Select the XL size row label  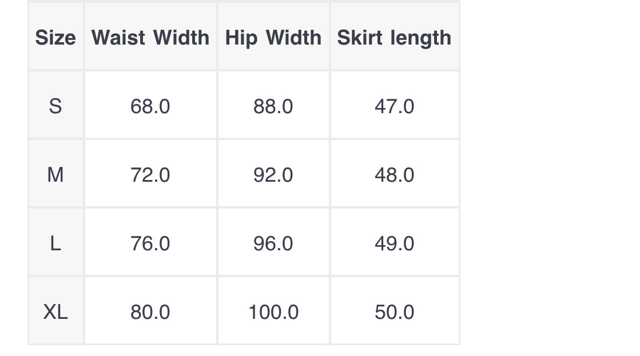click(x=55, y=312)
